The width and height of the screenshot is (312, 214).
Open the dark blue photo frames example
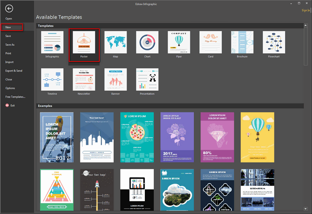click(218, 190)
